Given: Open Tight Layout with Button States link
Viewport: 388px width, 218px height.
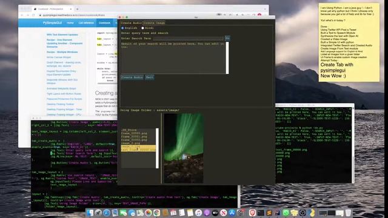Looking at the screenshot, I should 64,94.
